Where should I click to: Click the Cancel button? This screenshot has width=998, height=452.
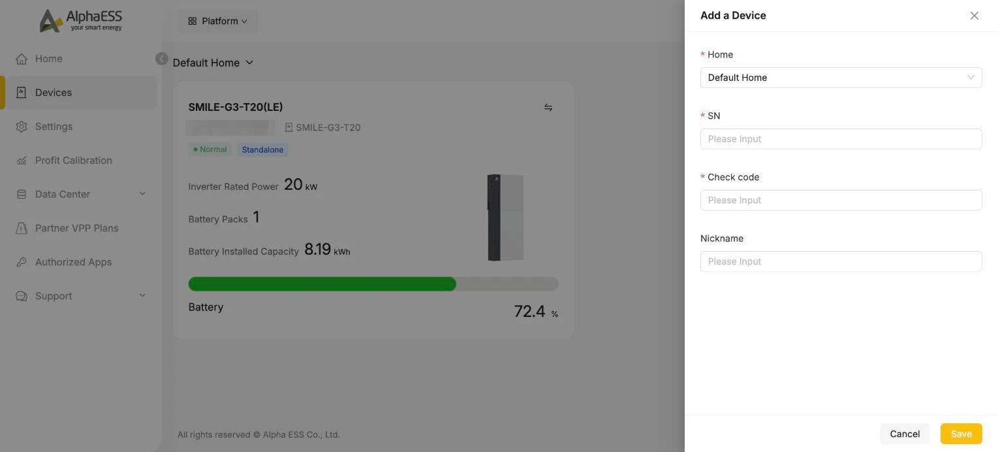coord(905,434)
